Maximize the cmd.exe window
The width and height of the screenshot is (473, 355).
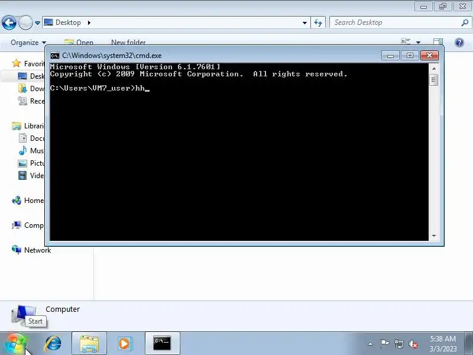(410, 56)
